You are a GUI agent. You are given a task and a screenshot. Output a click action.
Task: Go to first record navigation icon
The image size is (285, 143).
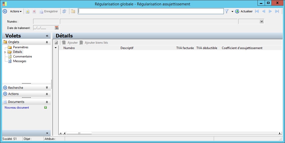pyautogui.click(x=257, y=11)
